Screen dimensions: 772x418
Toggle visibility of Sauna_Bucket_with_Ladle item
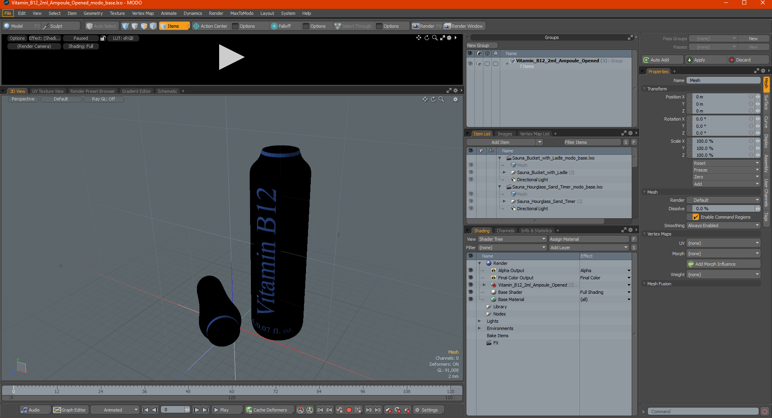pyautogui.click(x=470, y=172)
